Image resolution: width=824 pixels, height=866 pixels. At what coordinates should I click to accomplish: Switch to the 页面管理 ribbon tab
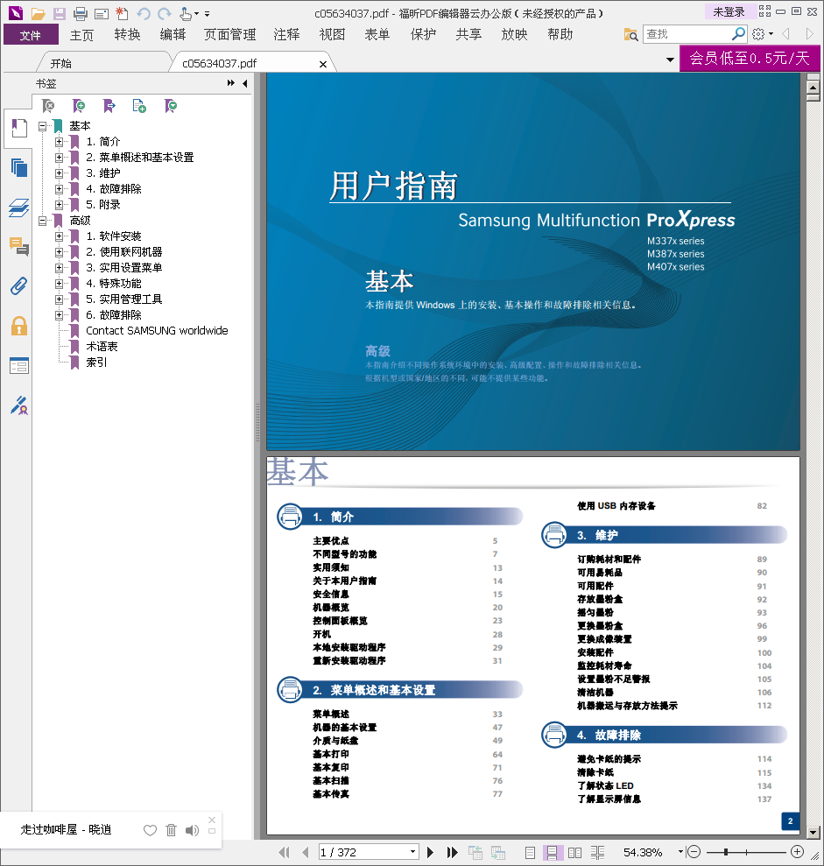230,35
